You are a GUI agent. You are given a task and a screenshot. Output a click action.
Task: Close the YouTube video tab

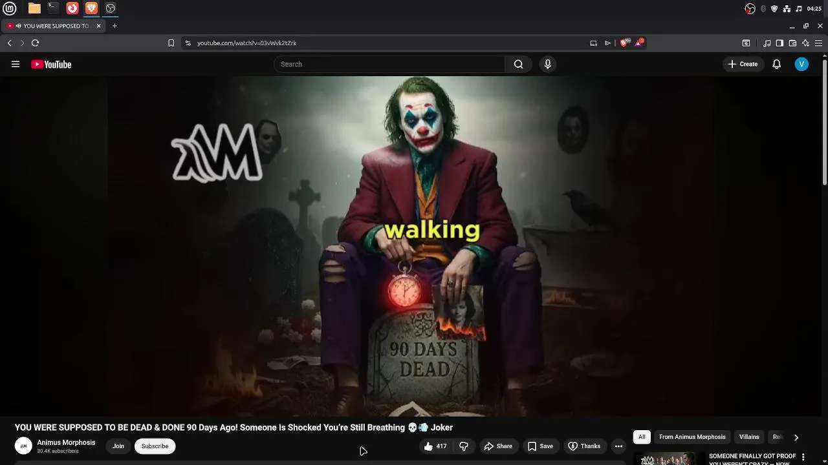[99, 26]
